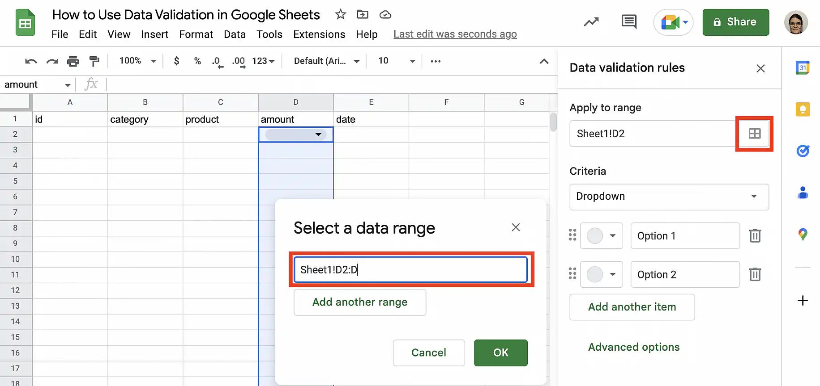This screenshot has width=820, height=386.
Task: Open the Format menu
Action: tap(196, 34)
